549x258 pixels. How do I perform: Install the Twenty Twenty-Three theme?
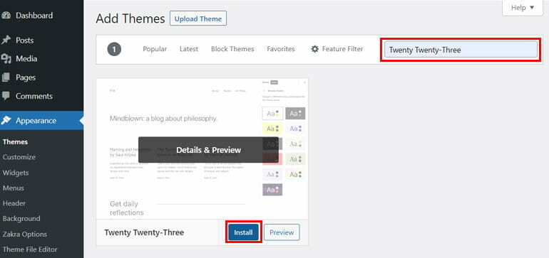coord(243,232)
